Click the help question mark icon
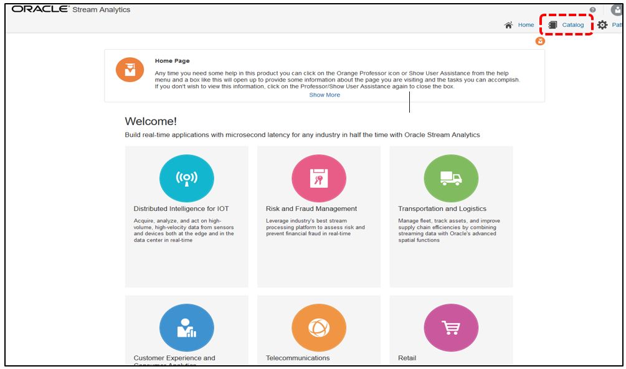 point(592,9)
